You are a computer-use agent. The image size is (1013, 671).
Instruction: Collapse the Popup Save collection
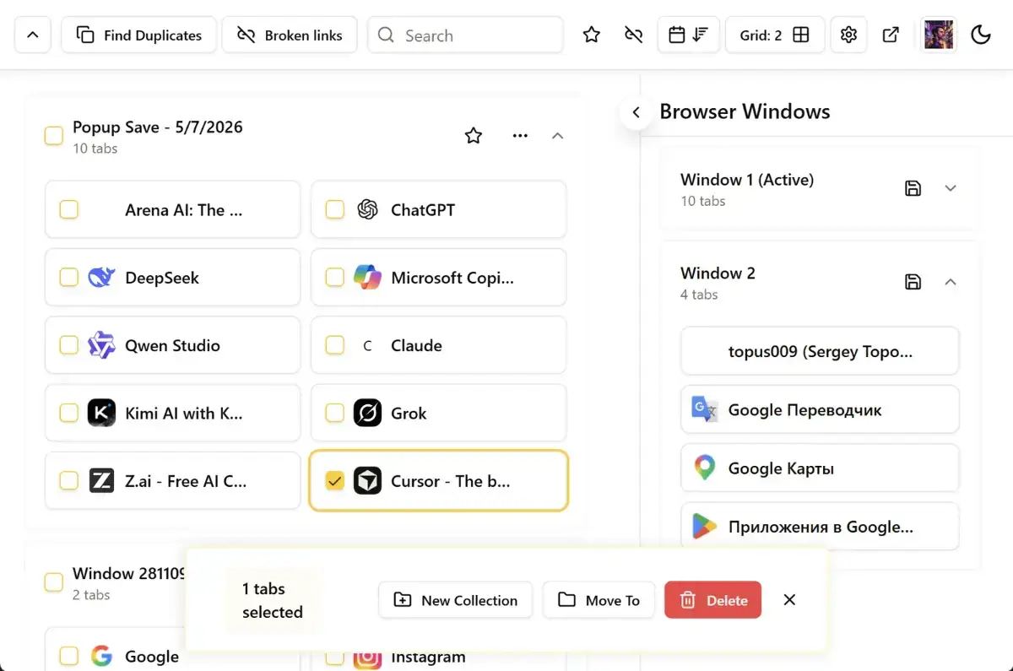[557, 136]
